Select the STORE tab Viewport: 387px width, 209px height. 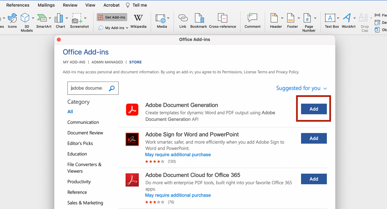[x=135, y=62]
